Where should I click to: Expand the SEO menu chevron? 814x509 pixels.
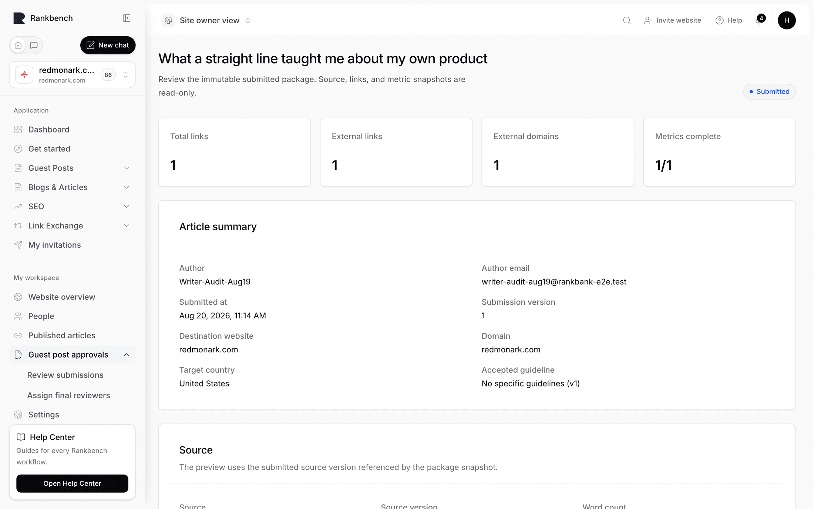(127, 207)
